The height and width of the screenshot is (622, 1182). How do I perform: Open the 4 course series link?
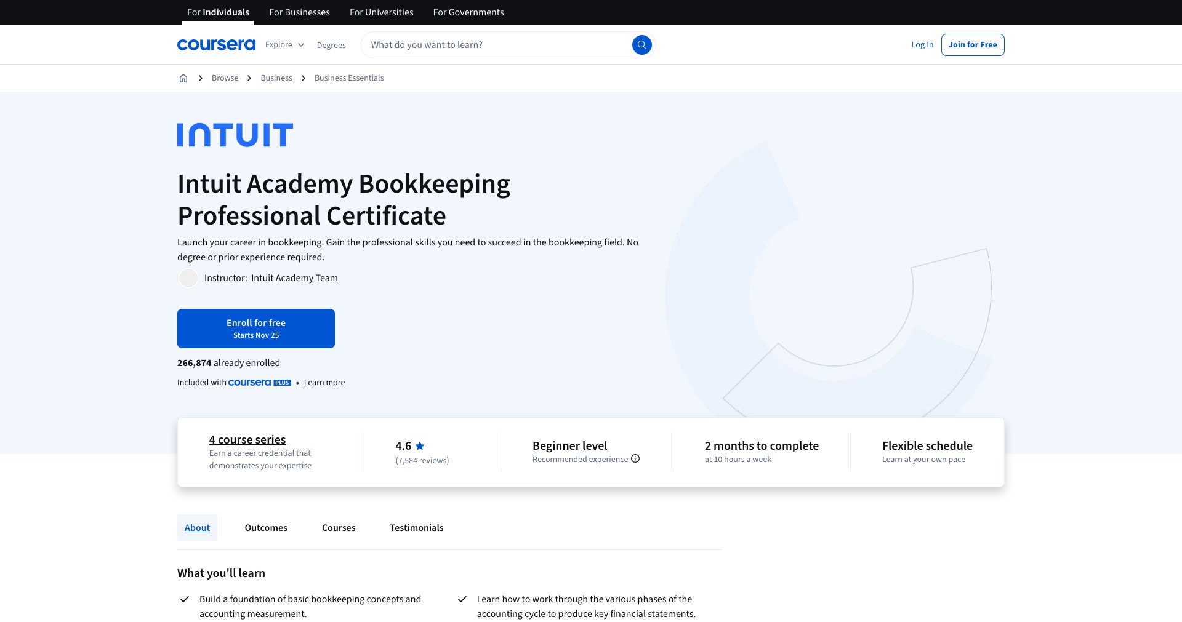[x=247, y=440]
